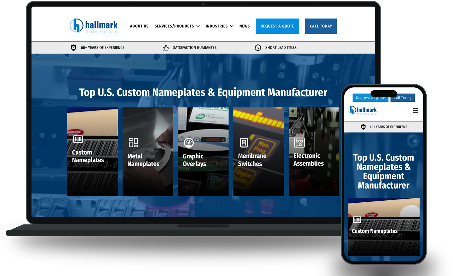Click the 'SATISFACTION GUARANTEE' text
This screenshot has height=276, width=453.
point(195,48)
